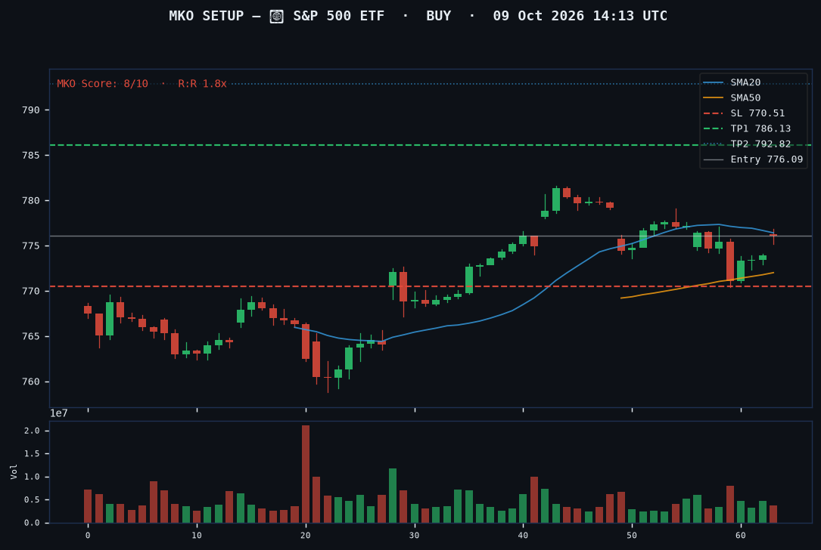This screenshot has height=550, width=821.
Task: Click the red dashed stop-loss line
Action: coord(431,286)
